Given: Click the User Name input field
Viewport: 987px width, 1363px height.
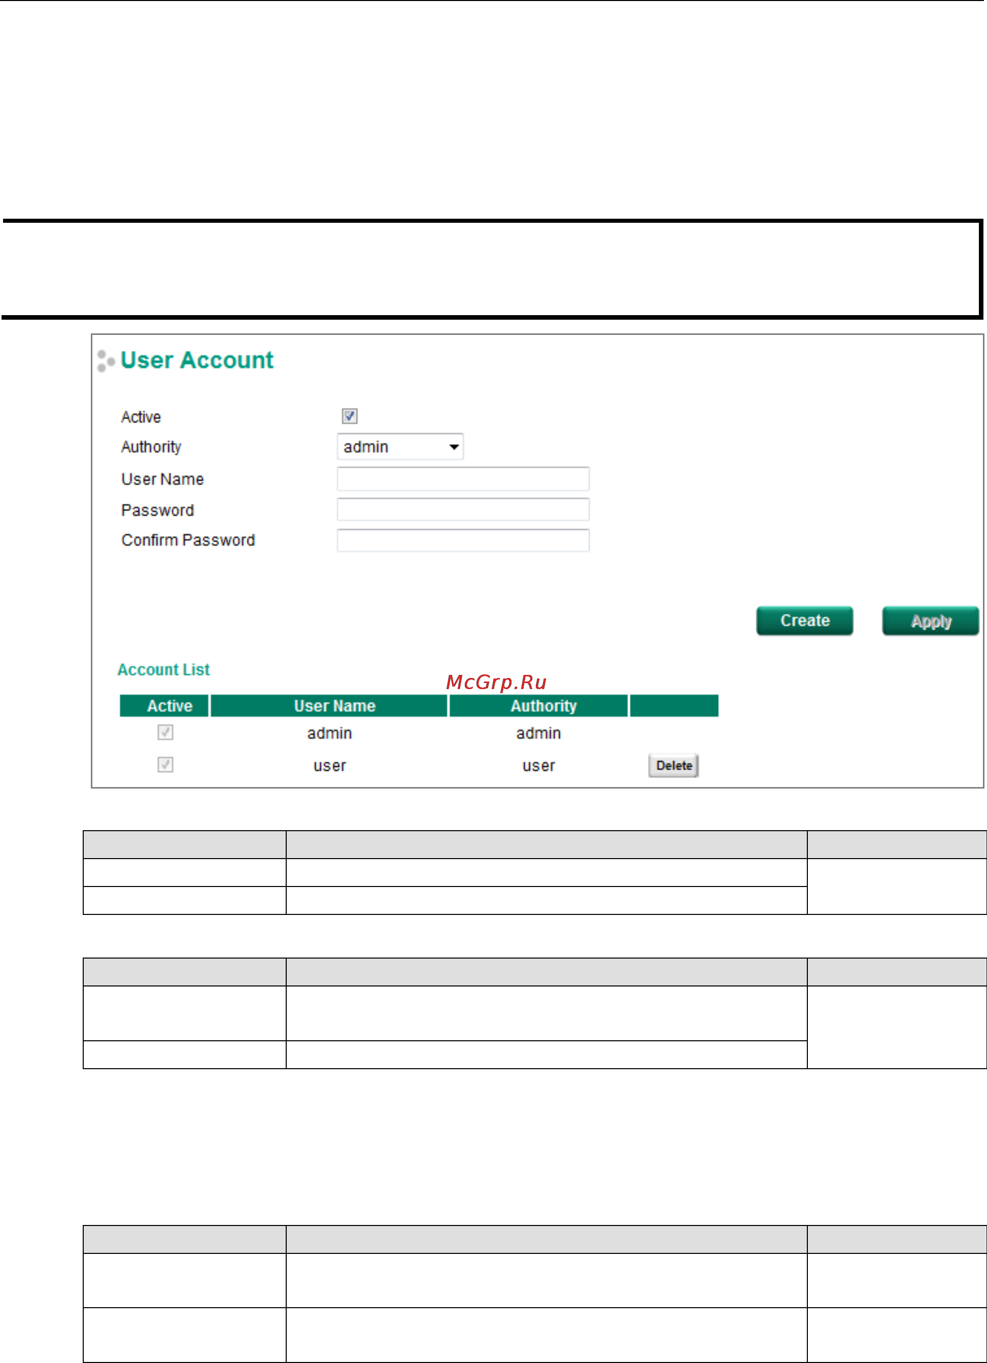Looking at the screenshot, I should tap(463, 479).
